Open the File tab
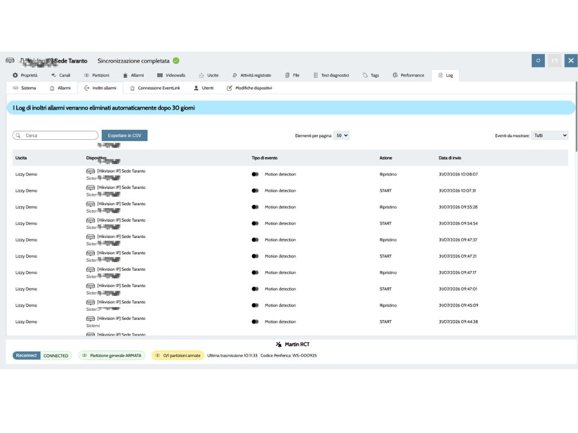This screenshot has height=433, width=578. (x=292, y=75)
